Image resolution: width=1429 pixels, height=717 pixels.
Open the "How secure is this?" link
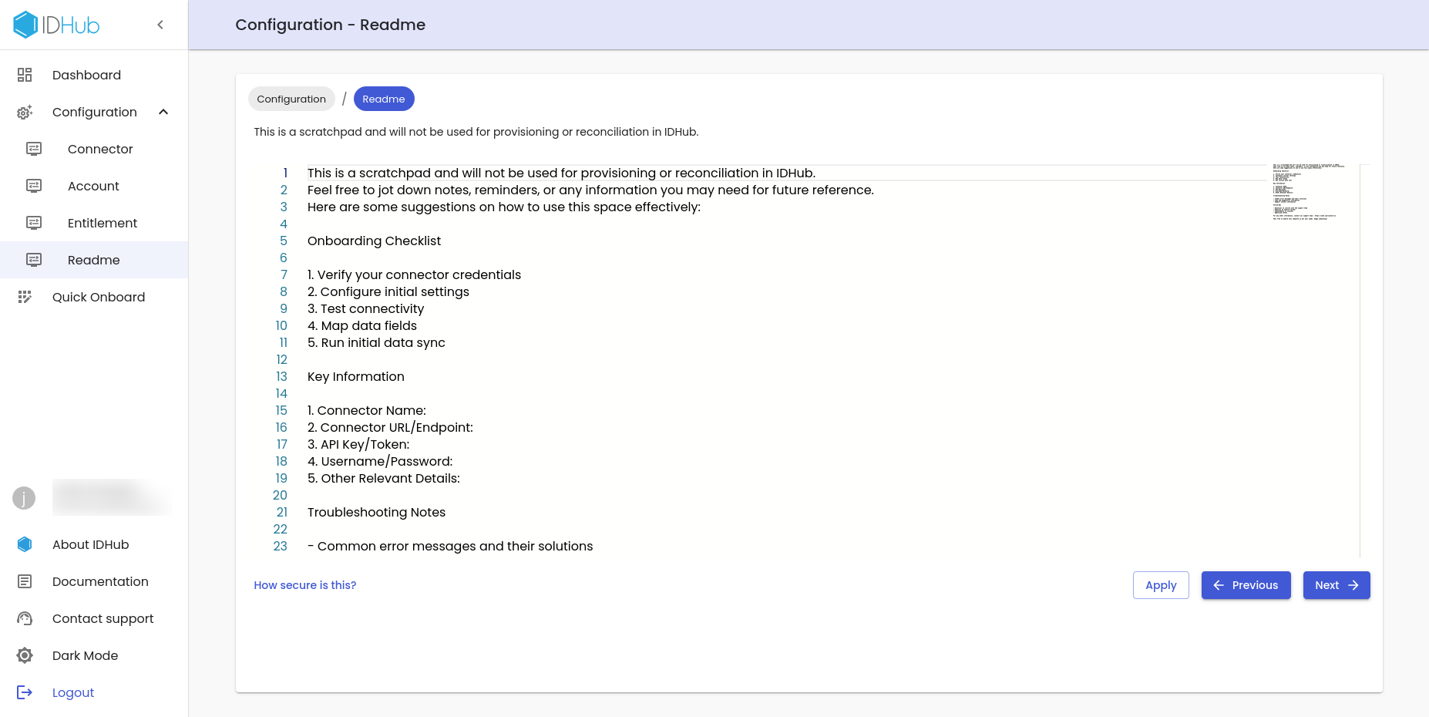305,585
